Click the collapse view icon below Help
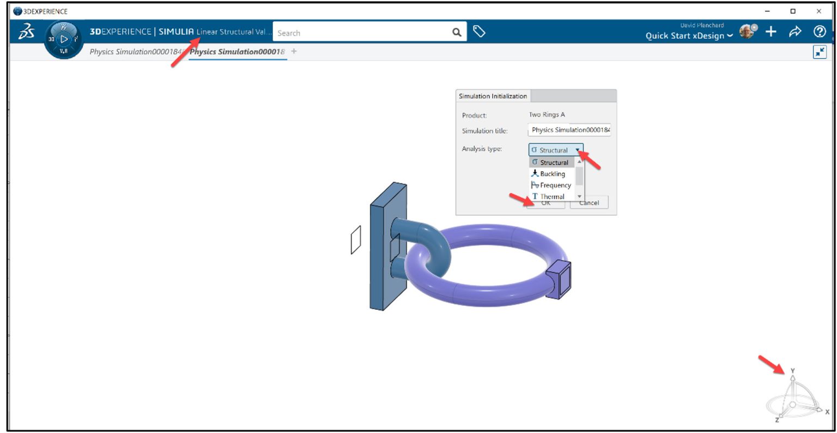 pyautogui.click(x=820, y=51)
